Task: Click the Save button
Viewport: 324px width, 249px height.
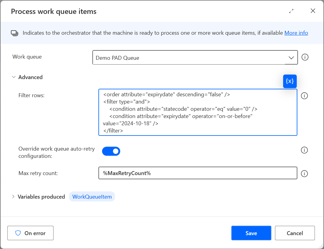Action: coord(251,233)
